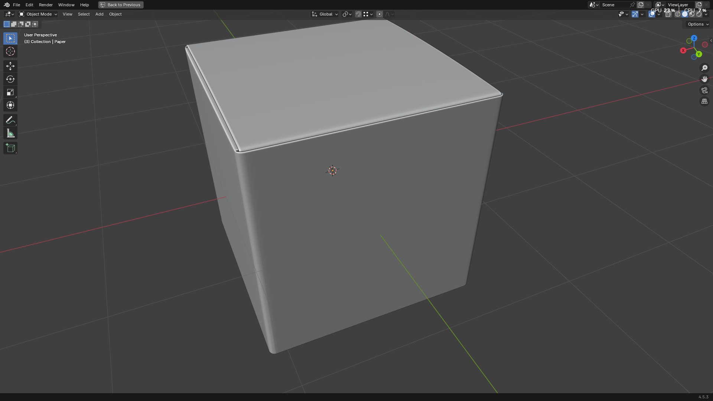This screenshot has width=713, height=401.
Task: Browse view layers with ViewLayer icon dropdown
Action: click(660, 5)
